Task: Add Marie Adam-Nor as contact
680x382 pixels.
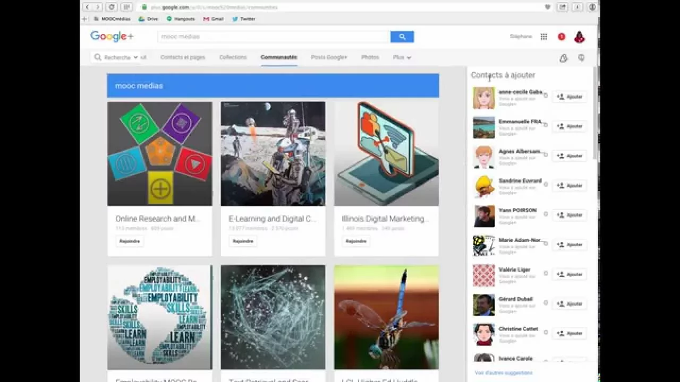Action: 569,245
